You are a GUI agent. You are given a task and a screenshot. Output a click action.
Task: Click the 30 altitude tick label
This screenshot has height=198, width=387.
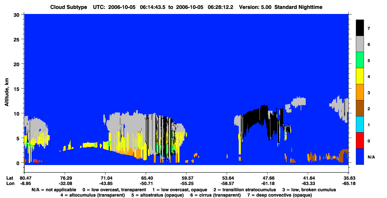[x=17, y=14]
